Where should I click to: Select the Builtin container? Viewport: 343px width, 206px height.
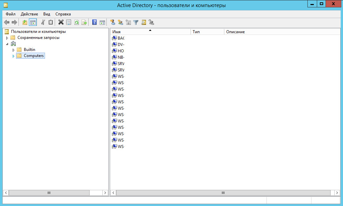tap(29, 50)
